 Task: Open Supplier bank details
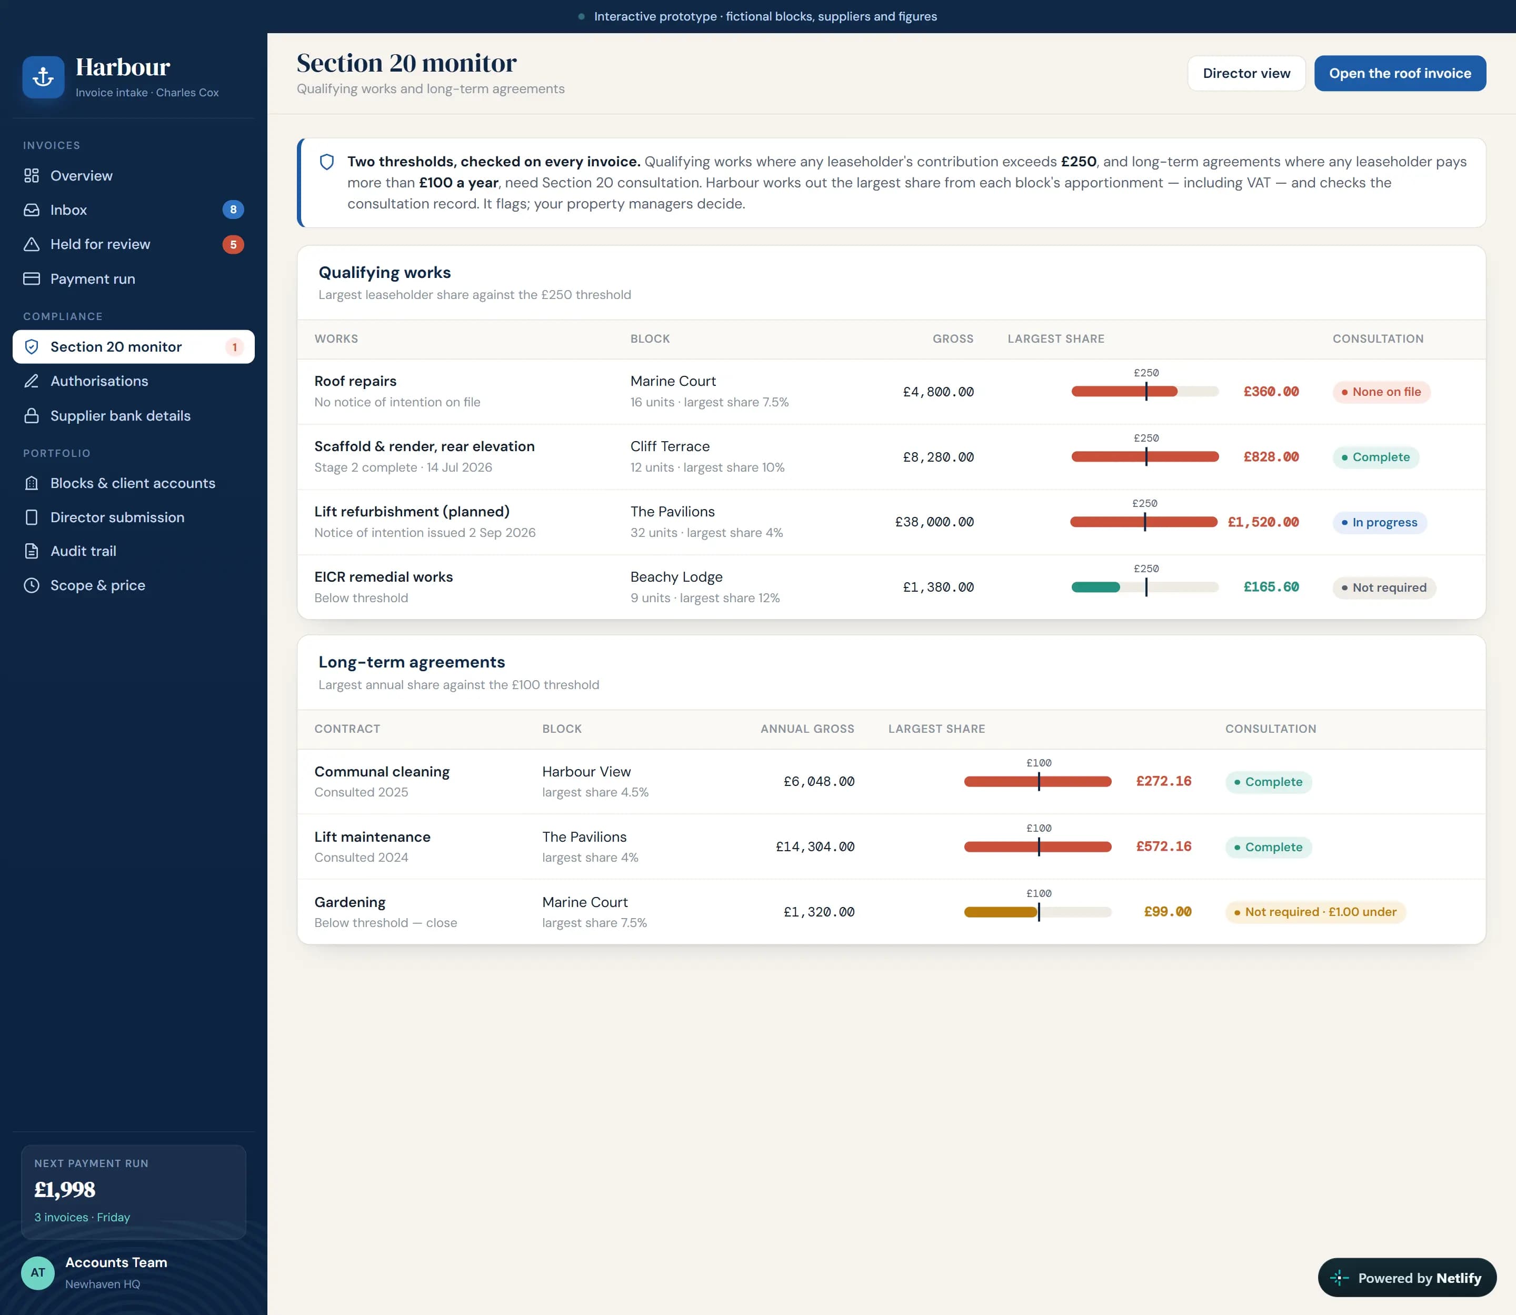134,415
